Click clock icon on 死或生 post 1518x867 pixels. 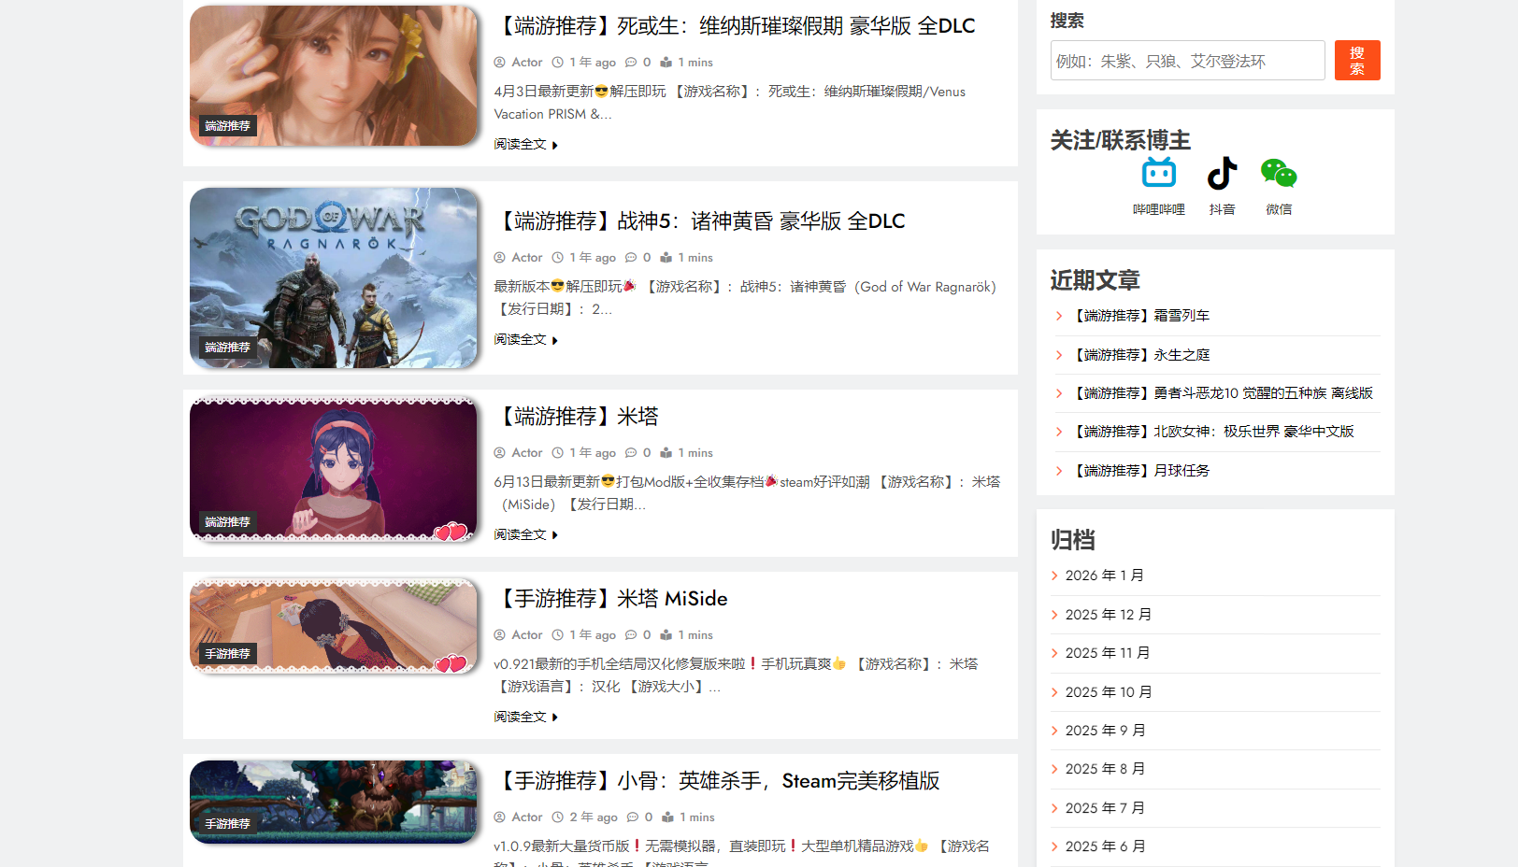click(558, 63)
